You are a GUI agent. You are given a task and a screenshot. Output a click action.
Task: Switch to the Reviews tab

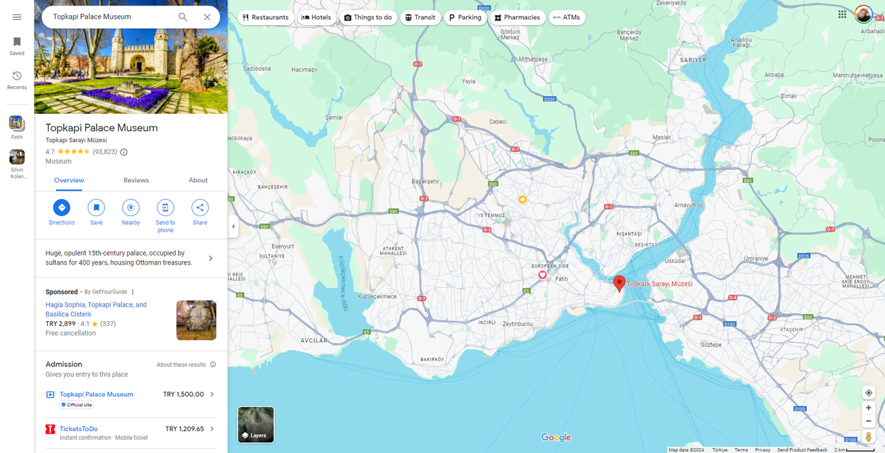coord(136,180)
